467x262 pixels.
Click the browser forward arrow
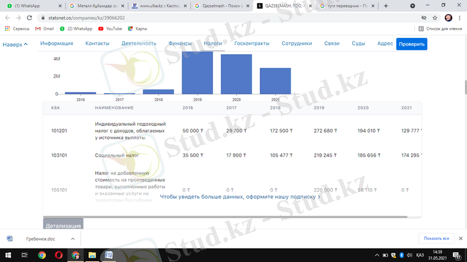19,18
